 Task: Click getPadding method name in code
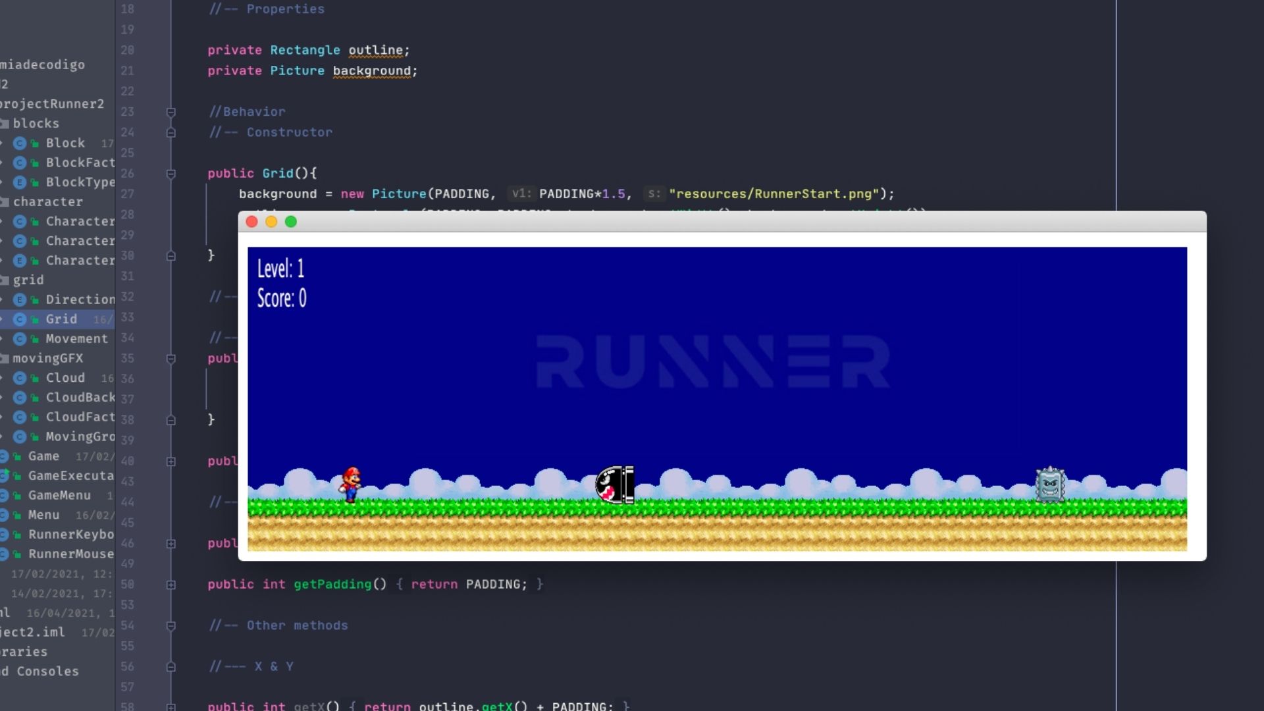pos(332,584)
